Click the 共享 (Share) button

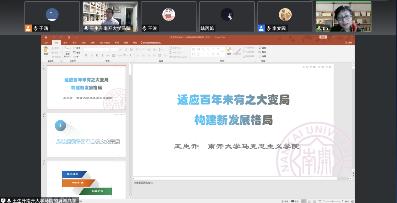pos(348,43)
